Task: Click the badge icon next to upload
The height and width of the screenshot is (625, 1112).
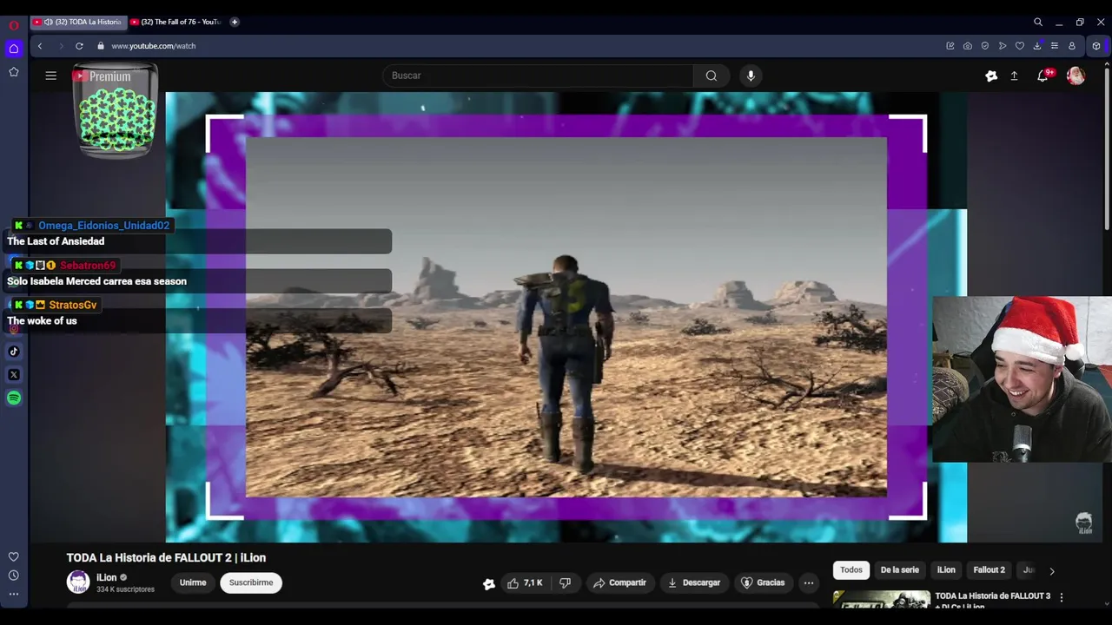Action: 991,76
